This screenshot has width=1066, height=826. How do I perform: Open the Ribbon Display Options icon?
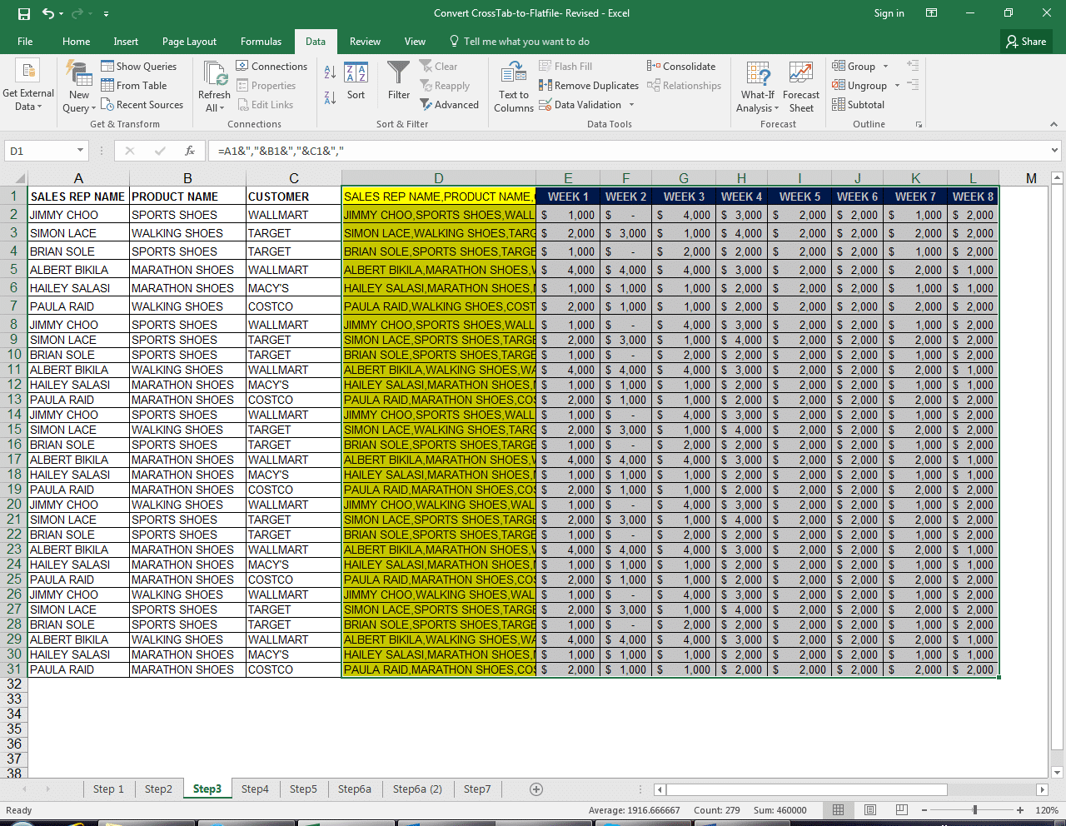pyautogui.click(x=932, y=13)
